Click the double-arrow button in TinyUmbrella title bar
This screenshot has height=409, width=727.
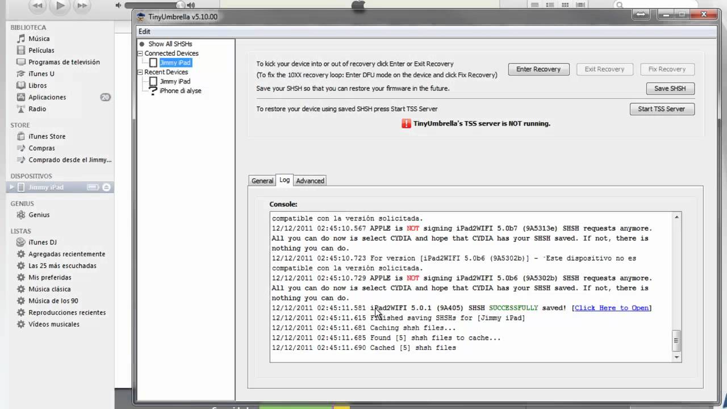pyautogui.click(x=641, y=14)
